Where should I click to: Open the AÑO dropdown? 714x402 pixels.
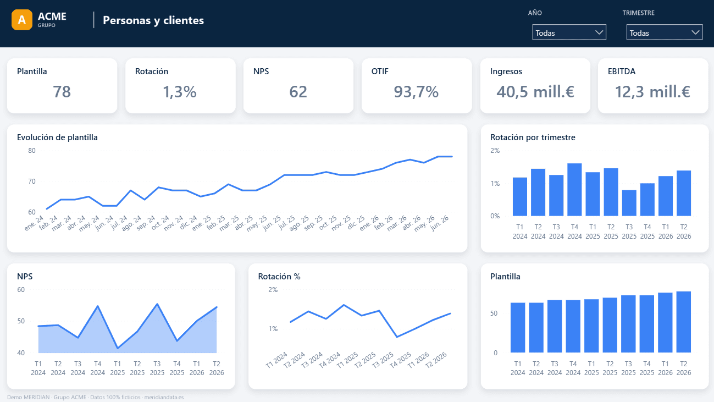click(x=569, y=32)
